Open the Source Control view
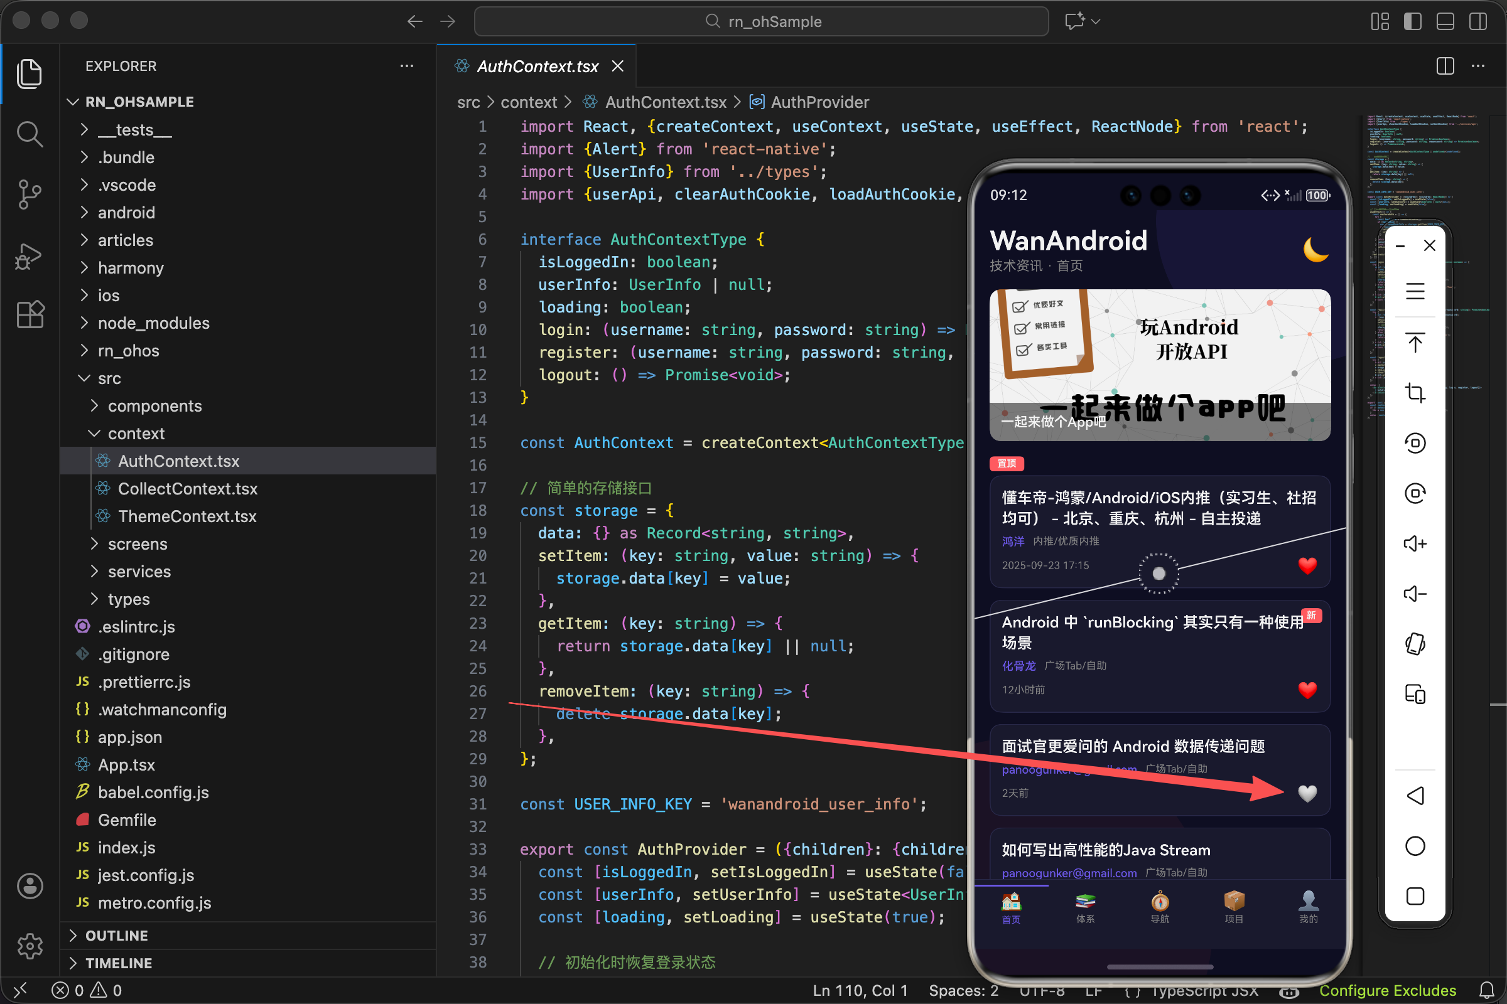The image size is (1507, 1004). 30,193
